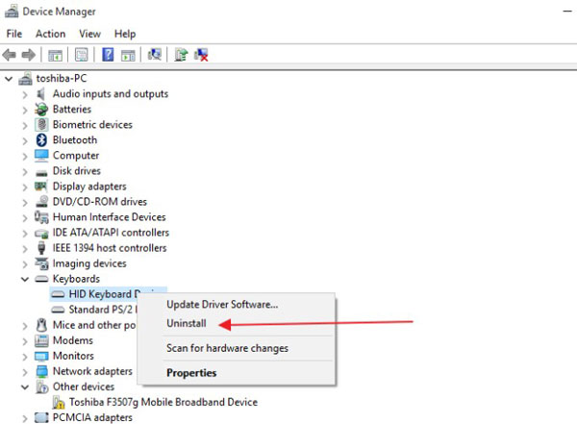The height and width of the screenshot is (424, 577).
Task: Click the Show/Hide Action Pane toolbar icon
Action: coord(128,55)
